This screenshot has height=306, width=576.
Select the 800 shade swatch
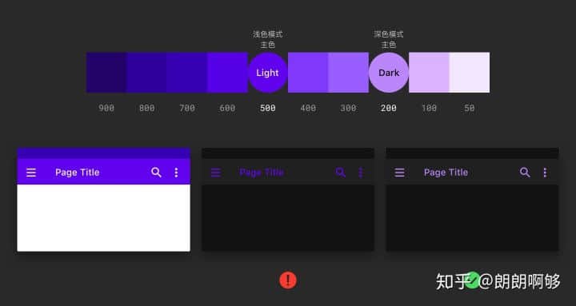(x=146, y=73)
